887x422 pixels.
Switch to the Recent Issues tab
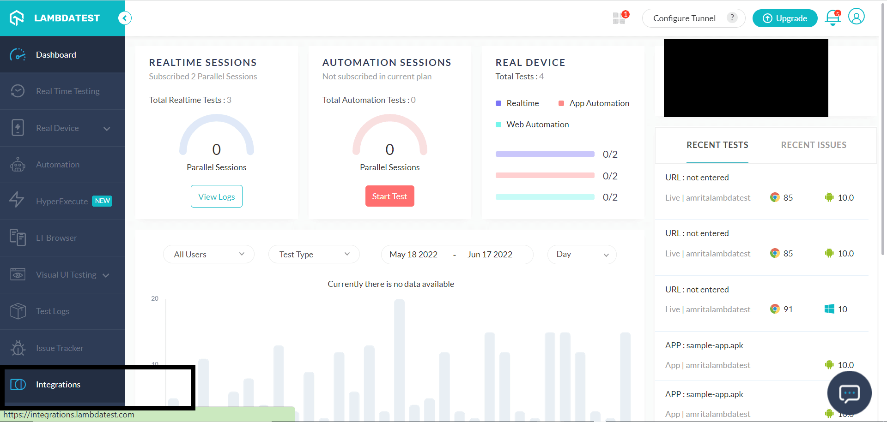[814, 145]
